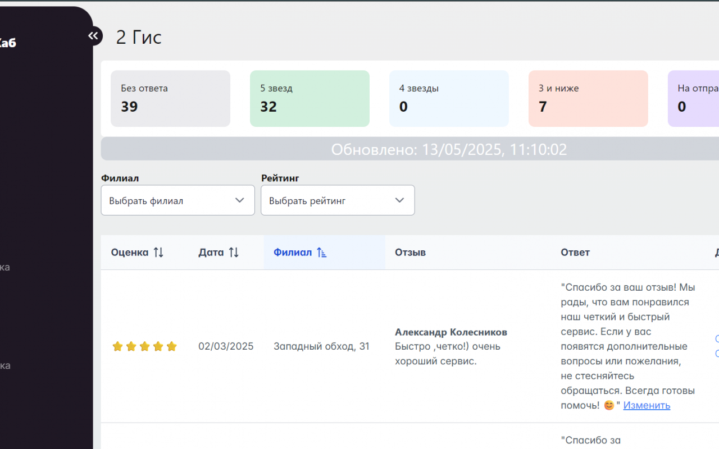Click the reply text starting with Спасибо за ваш отзыв
The image size is (719, 449).
pyautogui.click(x=628, y=346)
